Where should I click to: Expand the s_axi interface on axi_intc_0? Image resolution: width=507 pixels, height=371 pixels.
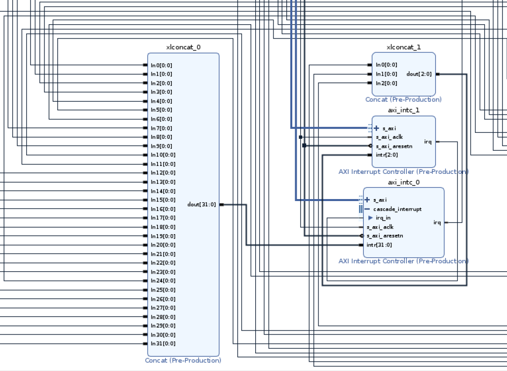tap(367, 200)
